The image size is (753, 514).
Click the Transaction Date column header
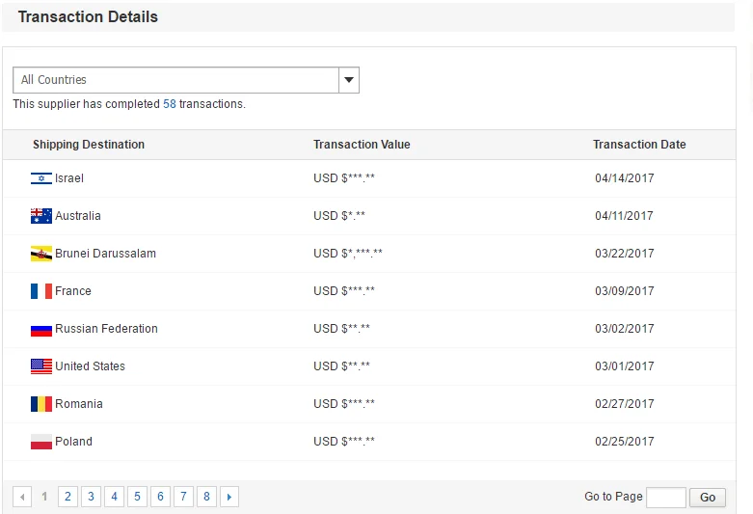click(639, 145)
